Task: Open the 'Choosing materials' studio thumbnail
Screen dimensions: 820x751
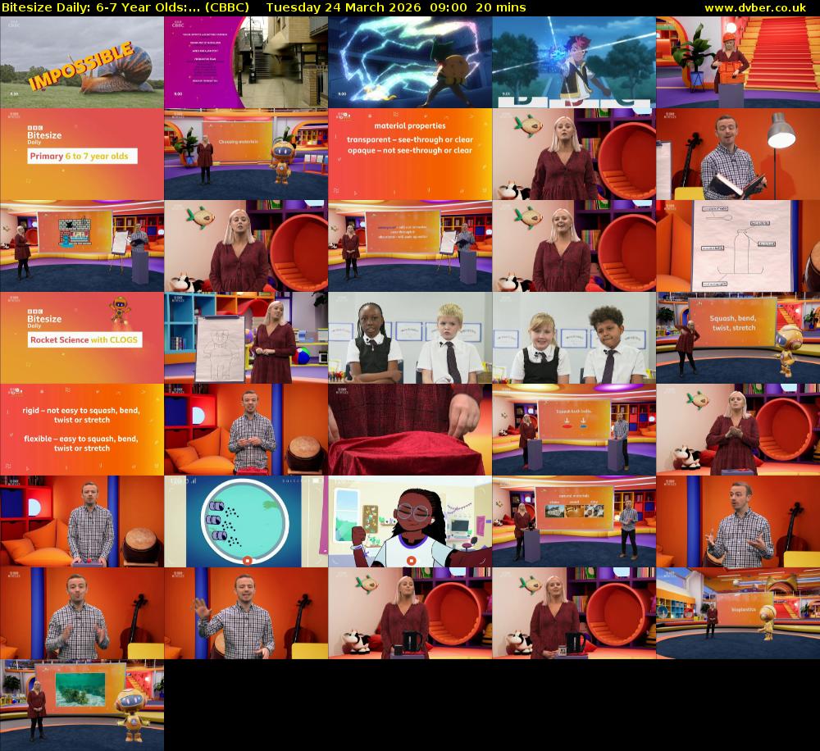Action: point(246,154)
